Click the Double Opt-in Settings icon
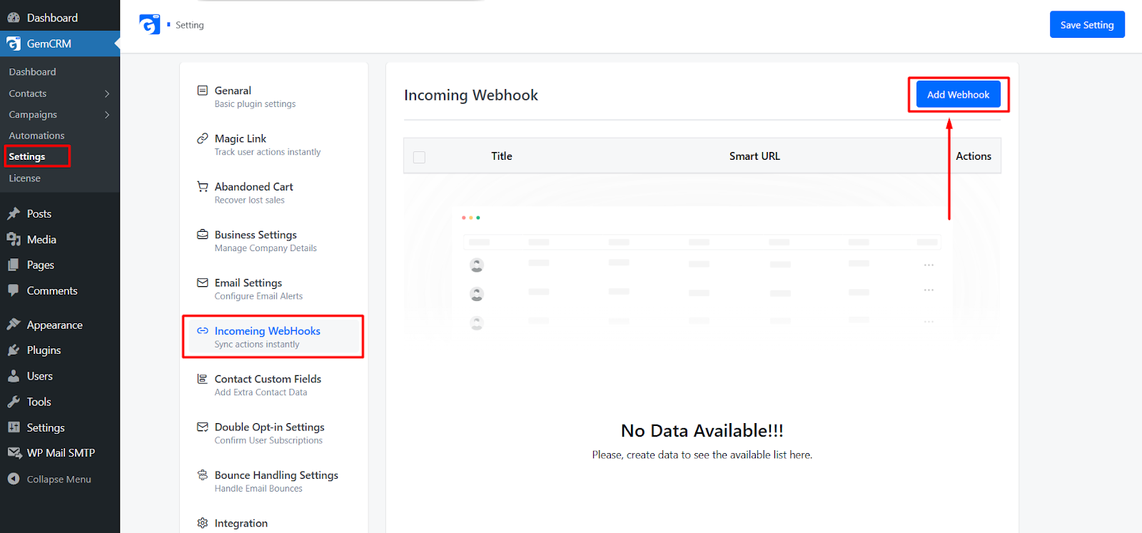1142x533 pixels. click(203, 427)
